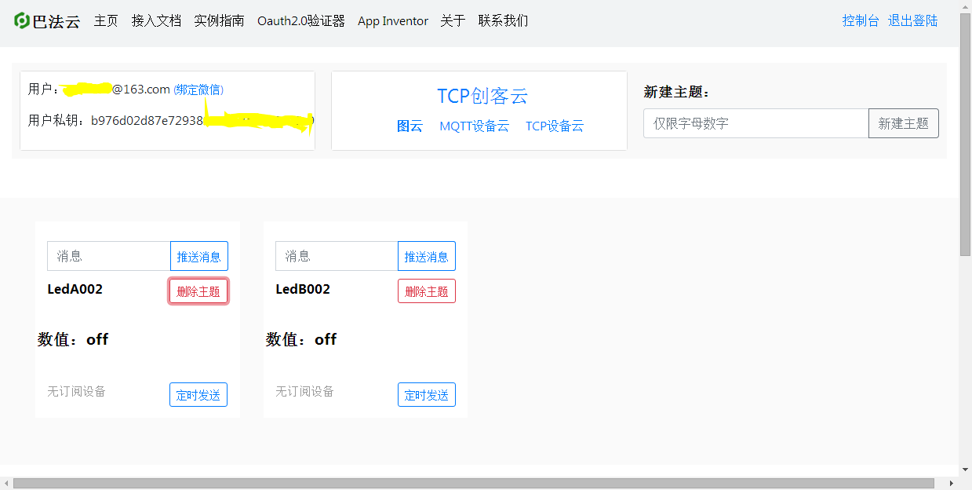Click the 无订阅设备 text in LedA002 card
972x490 pixels.
76,391
